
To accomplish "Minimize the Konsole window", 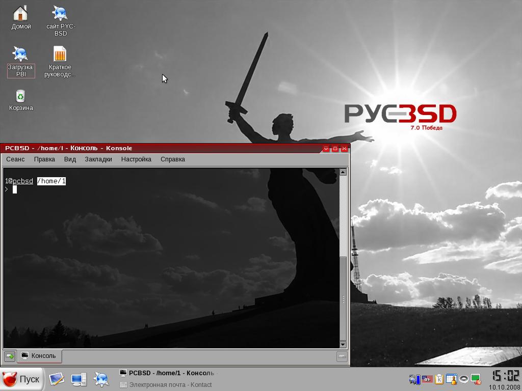I will (x=326, y=148).
